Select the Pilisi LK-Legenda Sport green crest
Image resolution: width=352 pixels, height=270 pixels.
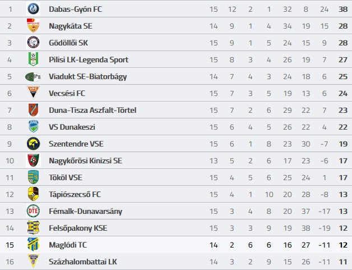[x=33, y=59]
